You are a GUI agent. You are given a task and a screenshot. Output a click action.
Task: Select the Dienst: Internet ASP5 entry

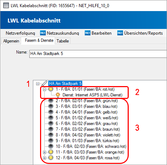click(x=93, y=95)
